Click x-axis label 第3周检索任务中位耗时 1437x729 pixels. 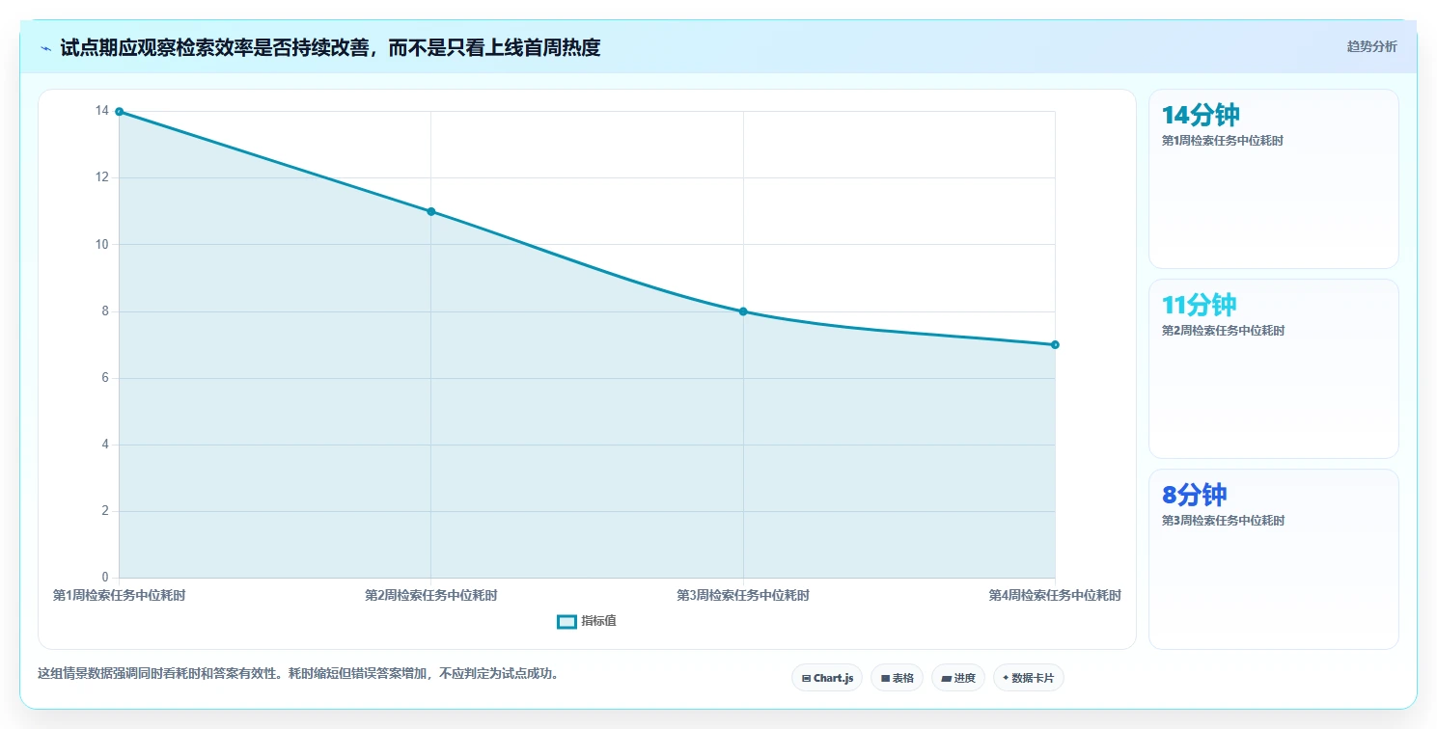click(743, 596)
